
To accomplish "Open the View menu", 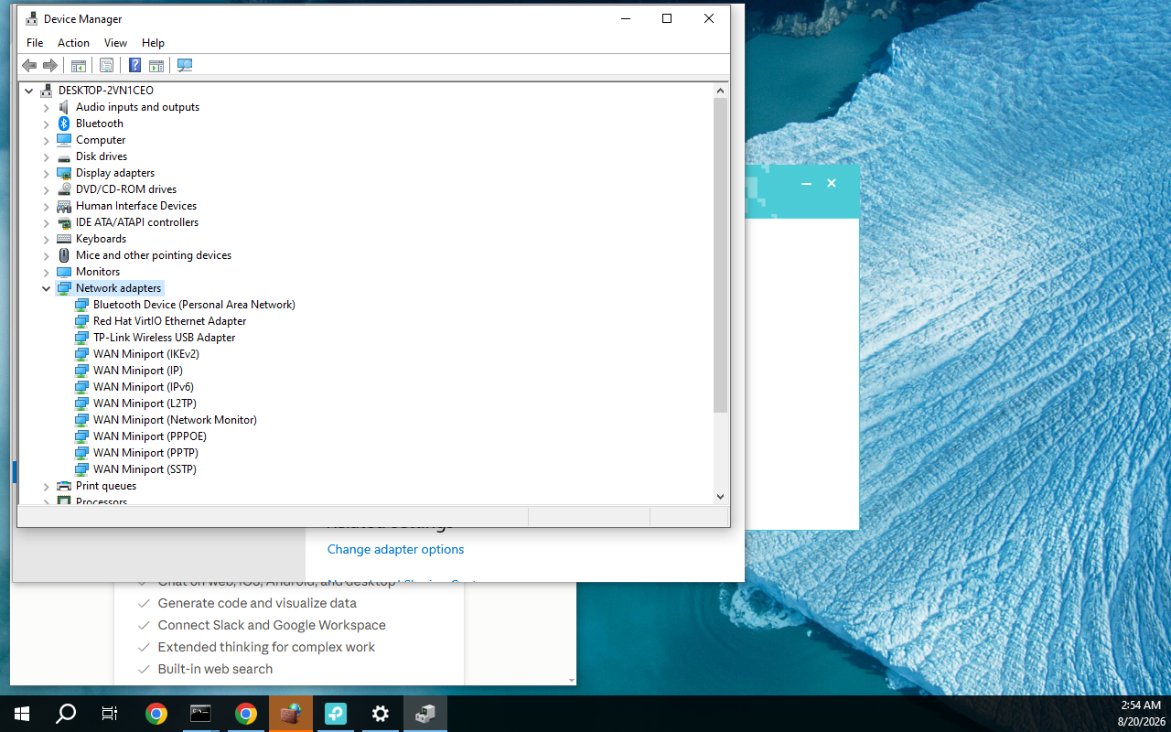I will (x=115, y=43).
